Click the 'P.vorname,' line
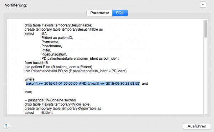214x132 pixels. 50,42
